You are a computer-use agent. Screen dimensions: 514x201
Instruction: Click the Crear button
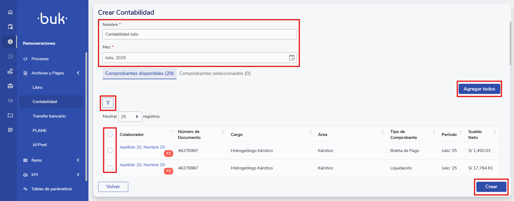tap(491, 187)
